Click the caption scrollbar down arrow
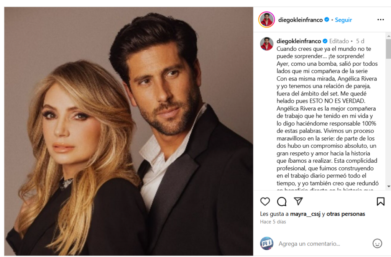The width and height of the screenshot is (391, 257). [x=388, y=186]
